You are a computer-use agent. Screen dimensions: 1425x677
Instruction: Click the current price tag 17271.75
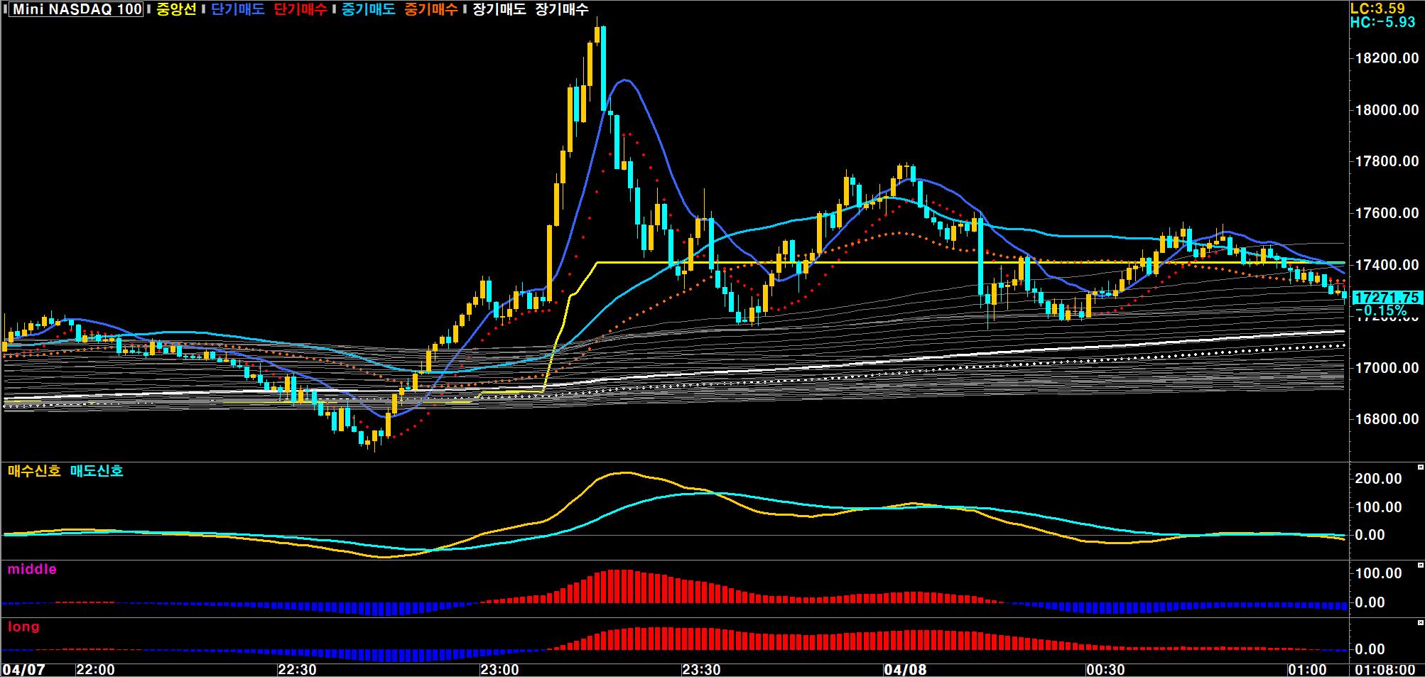1387,298
